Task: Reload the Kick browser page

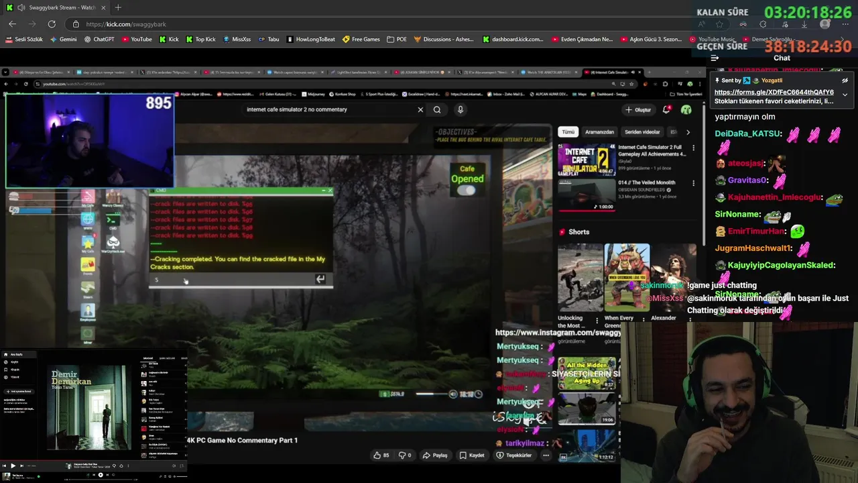Action: 52,24
